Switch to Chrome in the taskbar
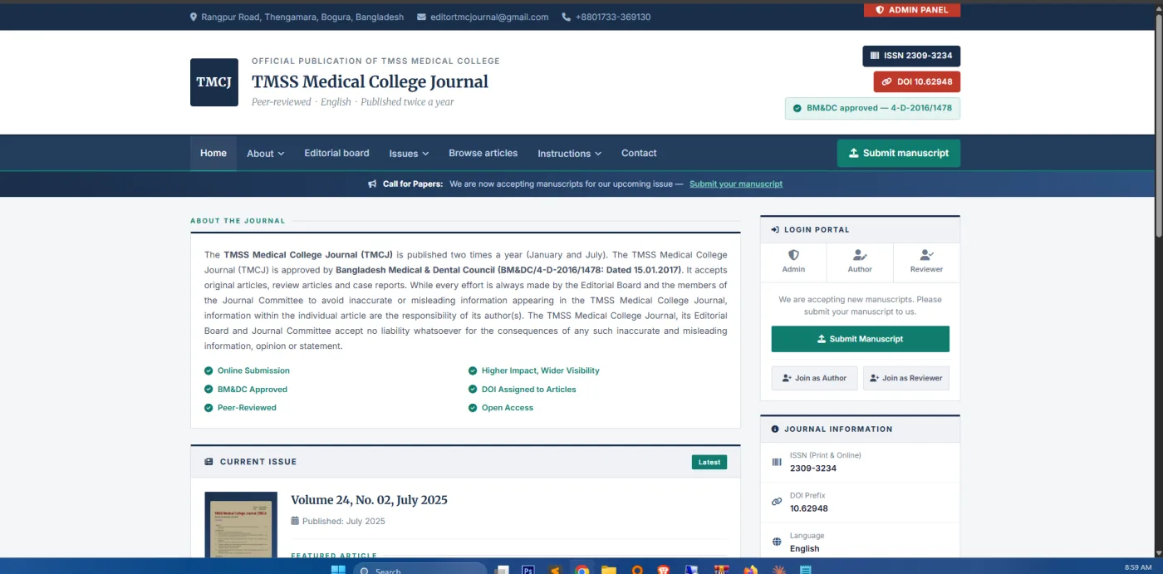Screen dimensions: 1163x574 pyautogui.click(x=582, y=570)
